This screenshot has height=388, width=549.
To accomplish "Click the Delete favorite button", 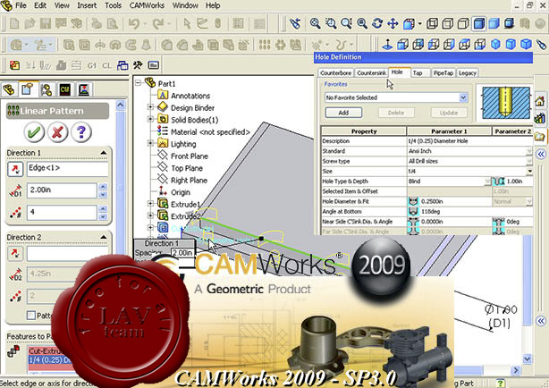I will pyautogui.click(x=396, y=113).
